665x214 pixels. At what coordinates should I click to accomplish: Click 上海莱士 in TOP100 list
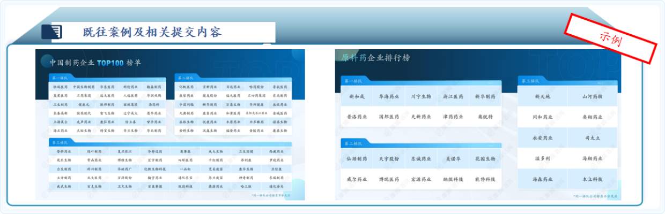pyautogui.click(x=60, y=122)
